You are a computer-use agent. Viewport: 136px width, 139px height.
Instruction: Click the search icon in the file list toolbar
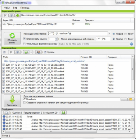38,52
